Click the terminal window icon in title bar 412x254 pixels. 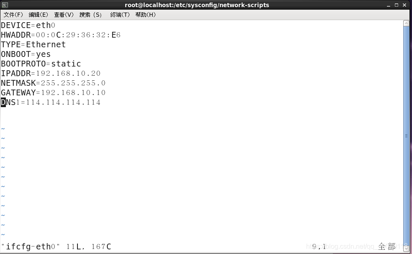[x=5, y=5]
